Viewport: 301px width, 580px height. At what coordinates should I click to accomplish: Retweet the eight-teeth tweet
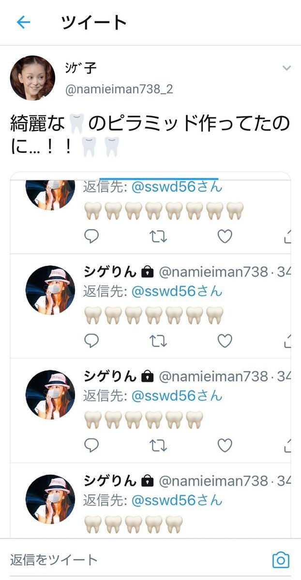(158, 236)
